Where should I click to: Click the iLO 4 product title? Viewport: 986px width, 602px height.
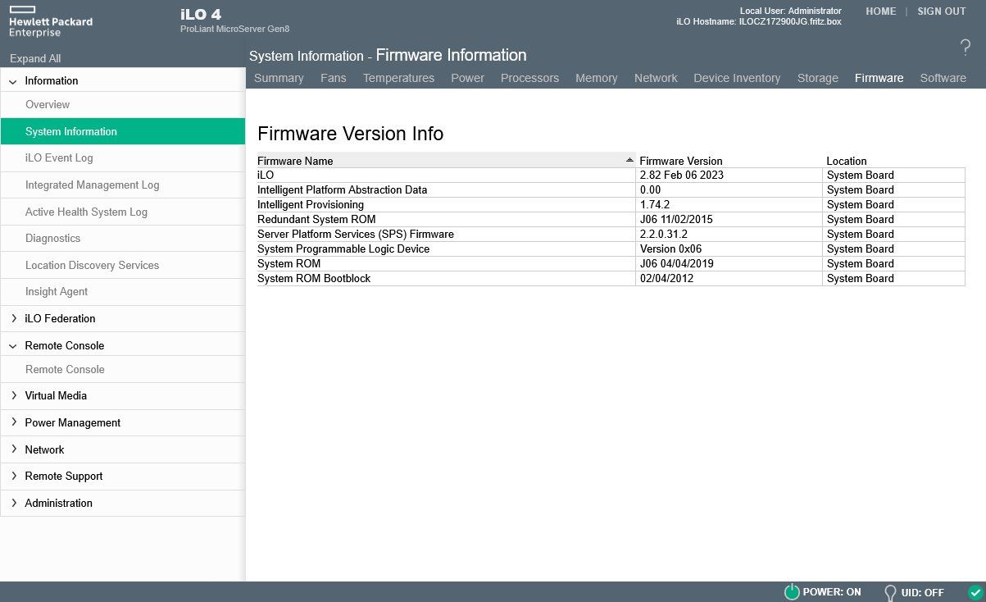click(201, 14)
